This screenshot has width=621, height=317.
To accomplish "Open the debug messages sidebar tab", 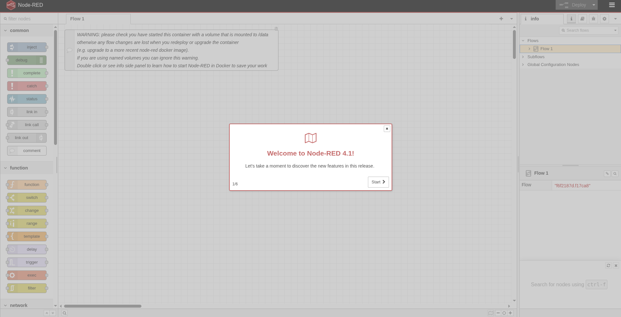I will (x=593, y=19).
